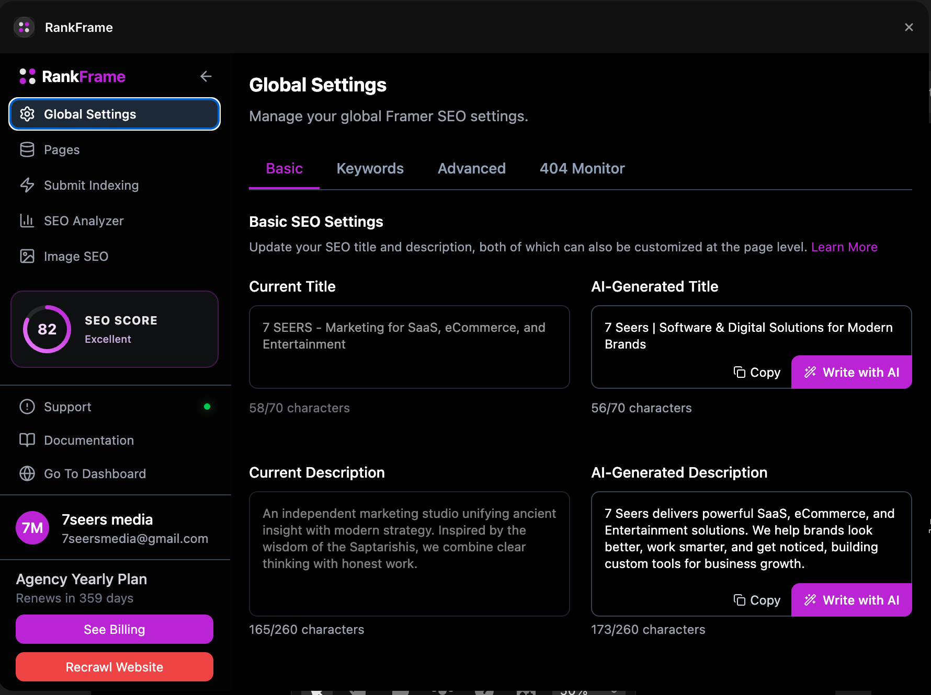The height and width of the screenshot is (695, 931).
Task: Click Write with AI for the title
Action: click(851, 372)
